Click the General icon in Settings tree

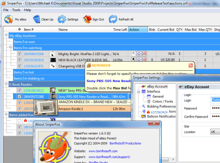click(149, 96)
